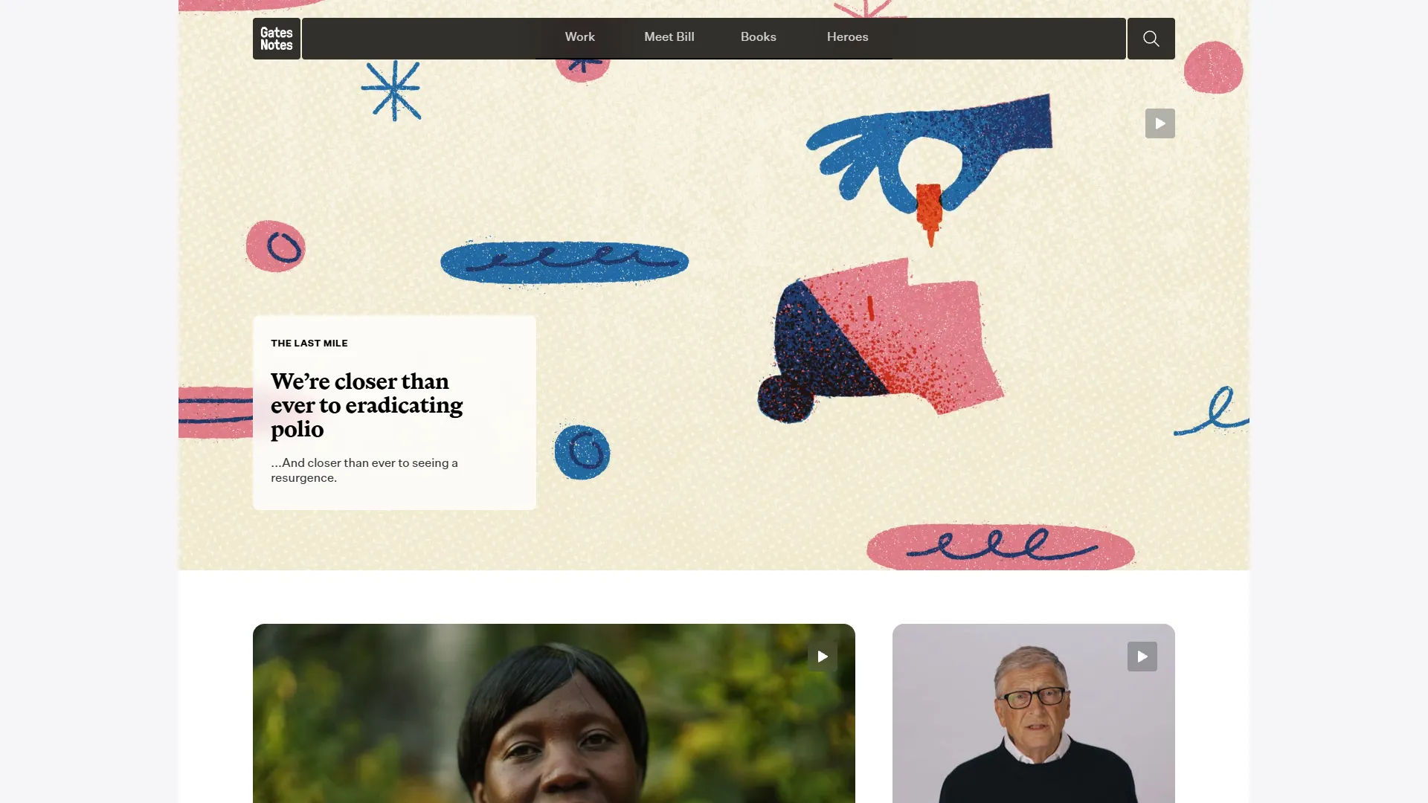Open the search magnifier icon
Screen dimensions: 1428x803
[x=1151, y=39]
